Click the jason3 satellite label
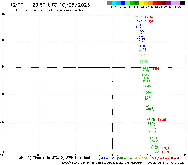Viewport: 188px width, 165px height. [x=124, y=157]
